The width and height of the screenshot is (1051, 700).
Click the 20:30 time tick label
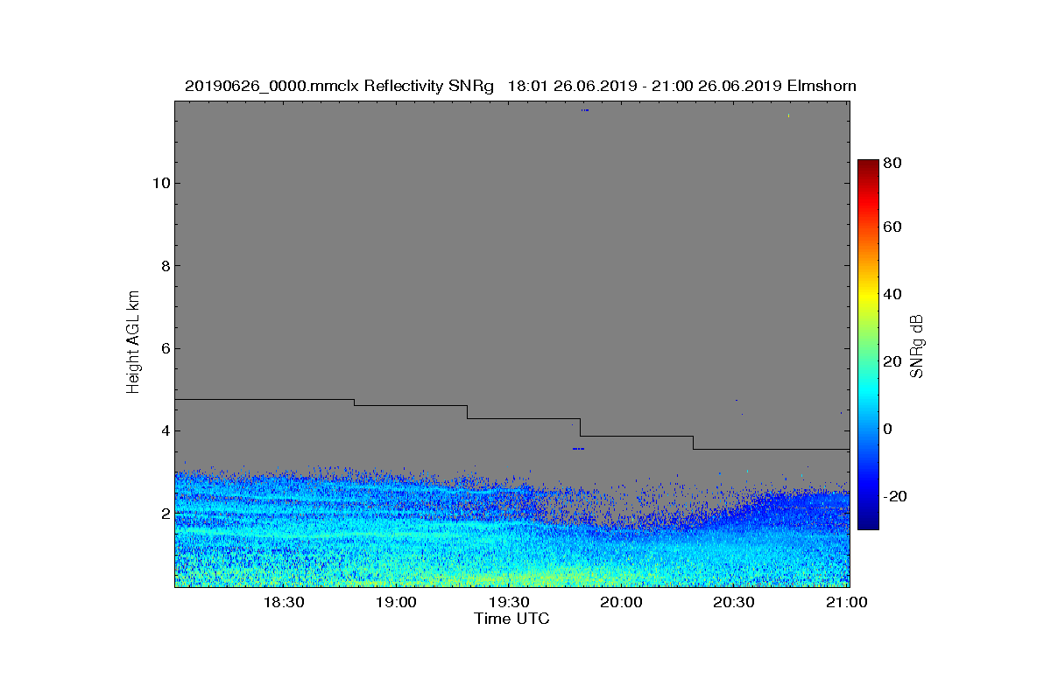735,603
